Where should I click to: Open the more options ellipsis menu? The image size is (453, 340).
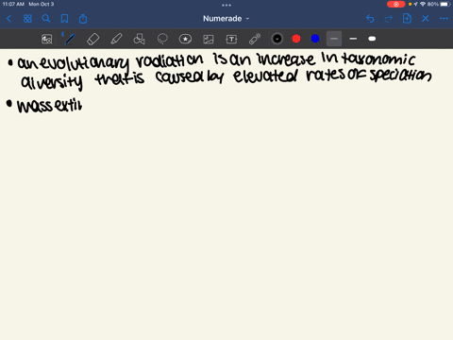coord(444,19)
